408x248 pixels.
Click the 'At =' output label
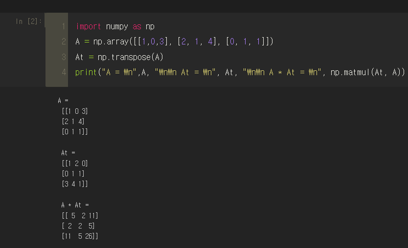click(x=68, y=153)
